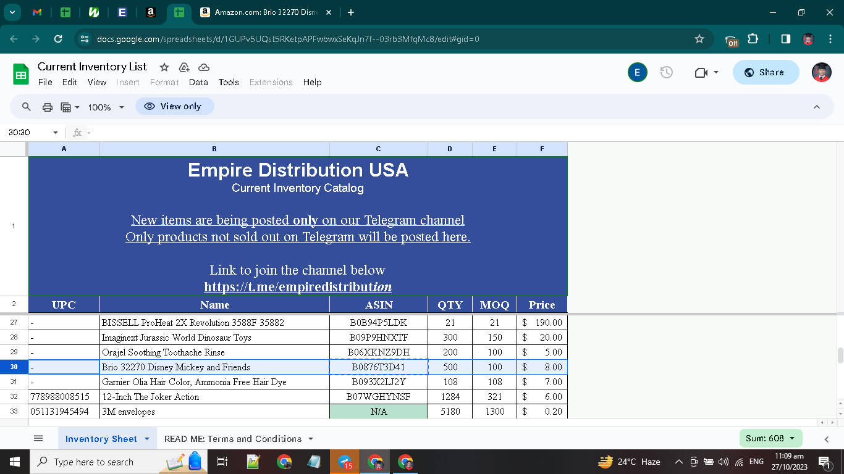View site information icon in address bar
Viewport: 844px width, 474px height.
coord(85,39)
